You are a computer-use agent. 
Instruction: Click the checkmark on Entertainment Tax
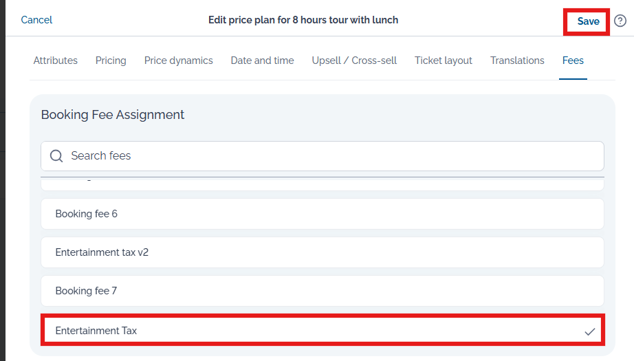(589, 331)
